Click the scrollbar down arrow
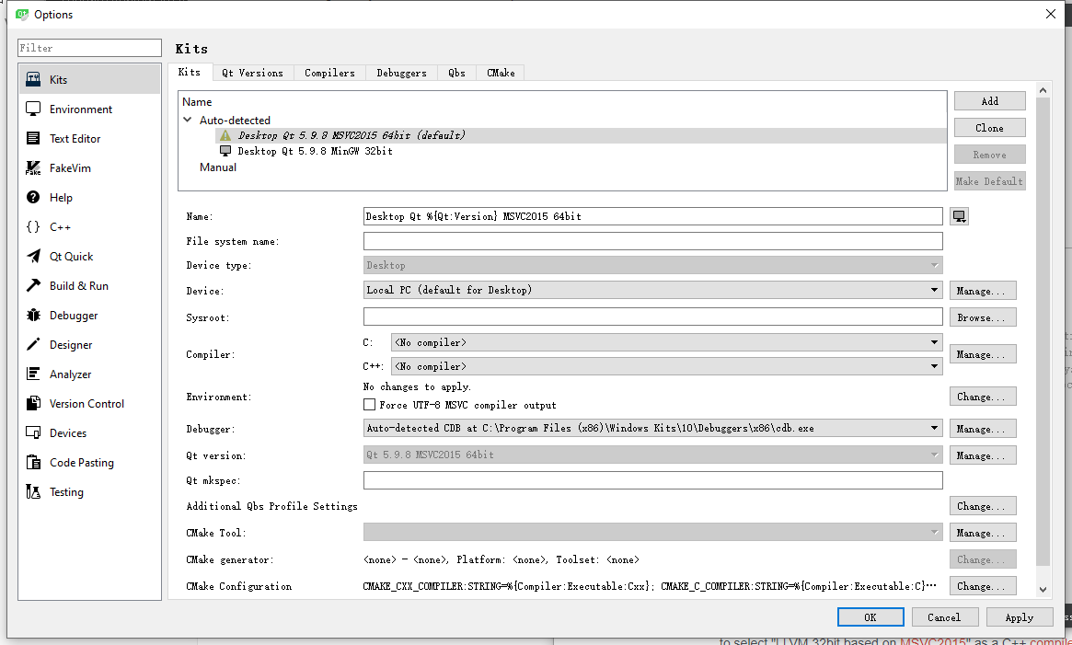 tap(1043, 589)
